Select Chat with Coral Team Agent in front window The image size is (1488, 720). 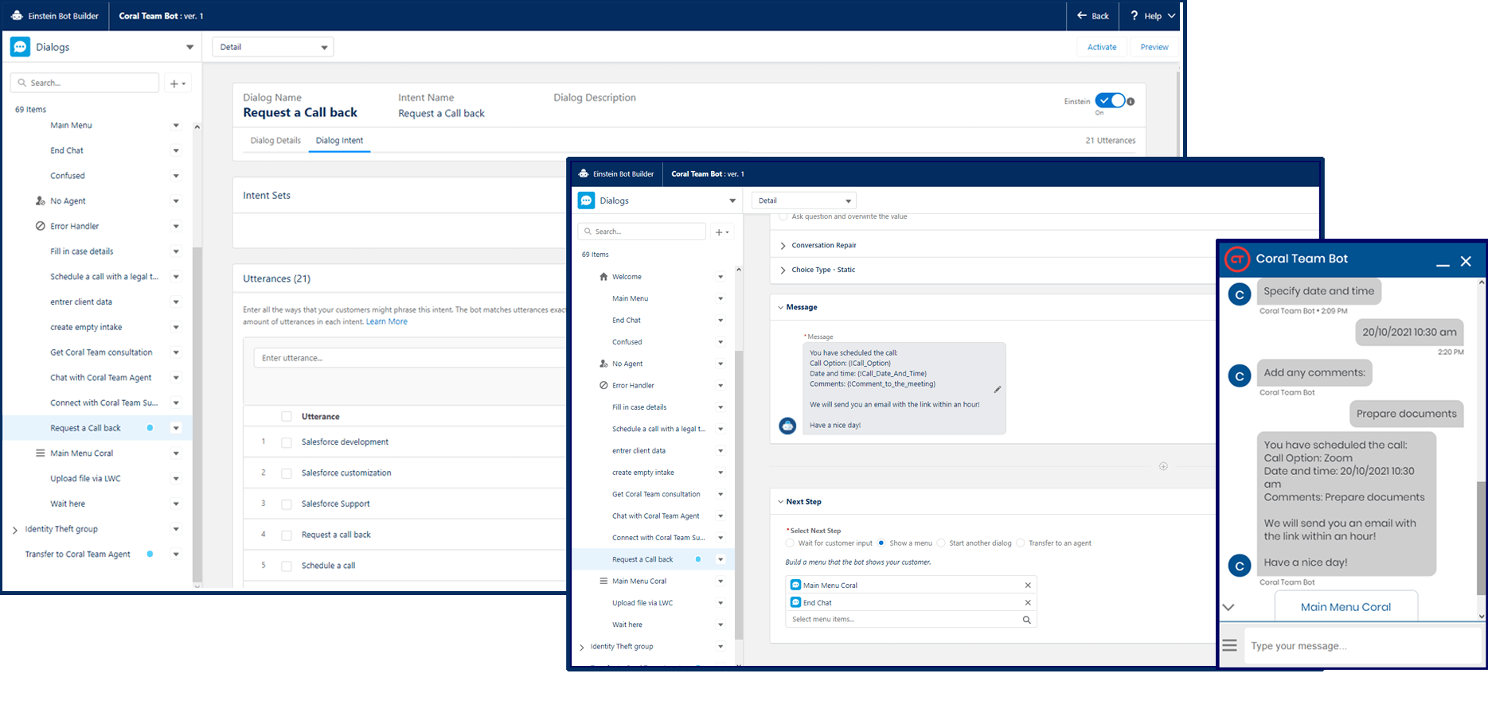tap(655, 516)
